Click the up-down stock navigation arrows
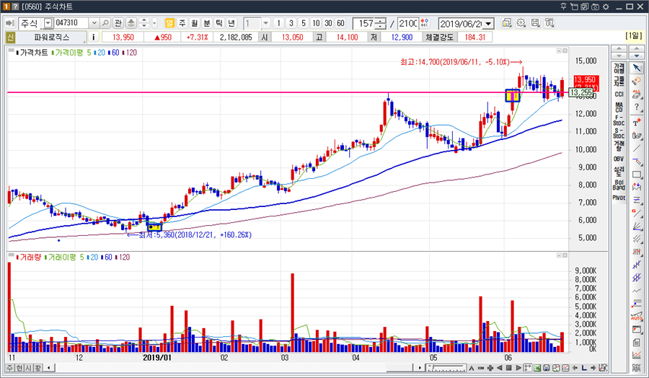 coord(144,23)
